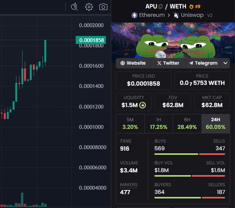Select the 24H timeframe tab
The width and height of the screenshot is (235, 208).
(x=216, y=123)
